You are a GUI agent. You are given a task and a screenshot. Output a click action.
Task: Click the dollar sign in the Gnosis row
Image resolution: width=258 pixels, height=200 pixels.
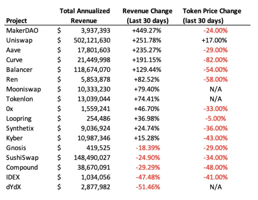pyautogui.click(x=60, y=148)
